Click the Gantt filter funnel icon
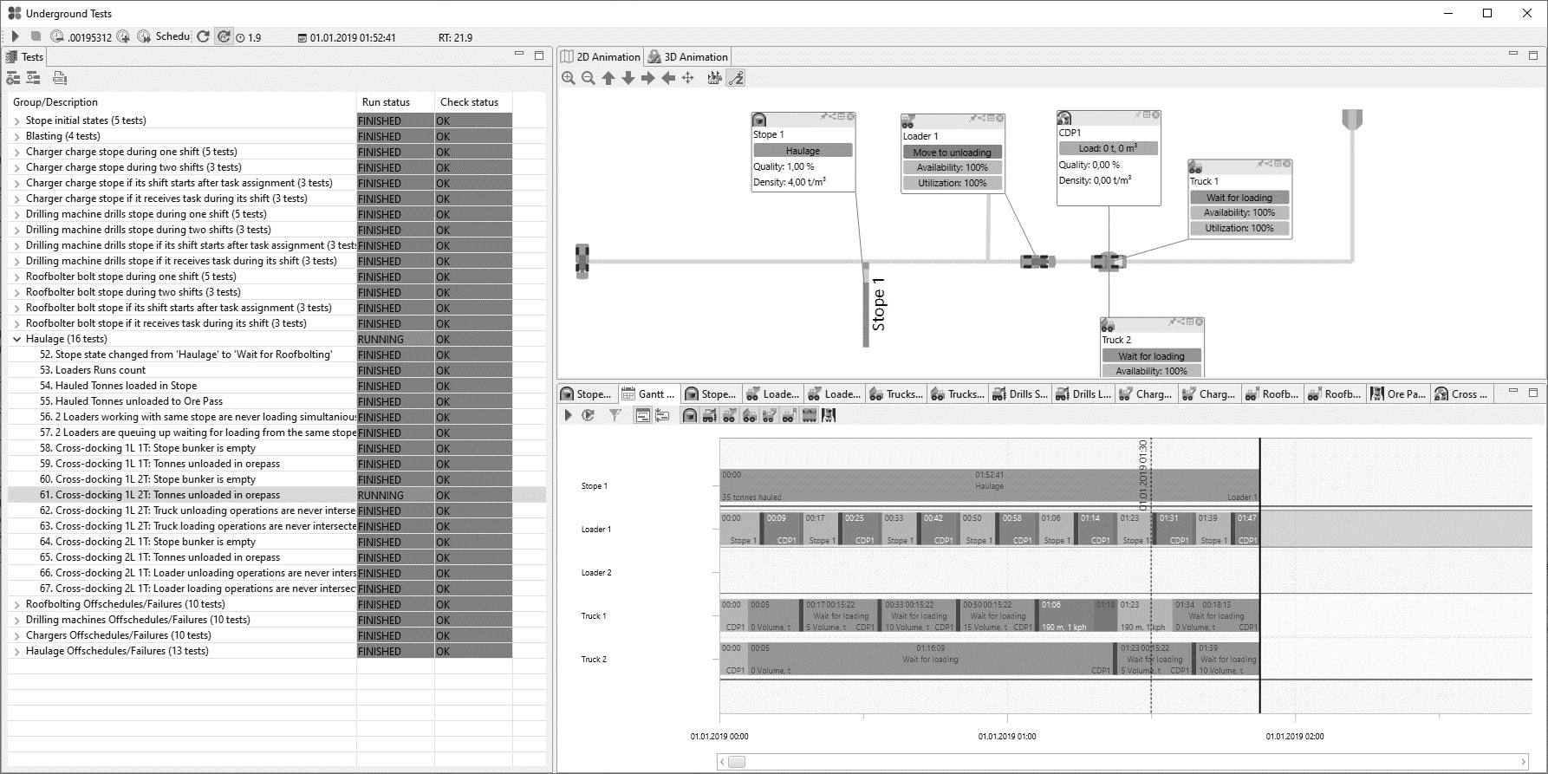This screenshot has width=1548, height=774. pos(615,415)
